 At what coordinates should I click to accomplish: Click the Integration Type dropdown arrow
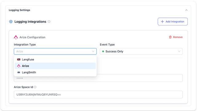[x=93, y=51]
